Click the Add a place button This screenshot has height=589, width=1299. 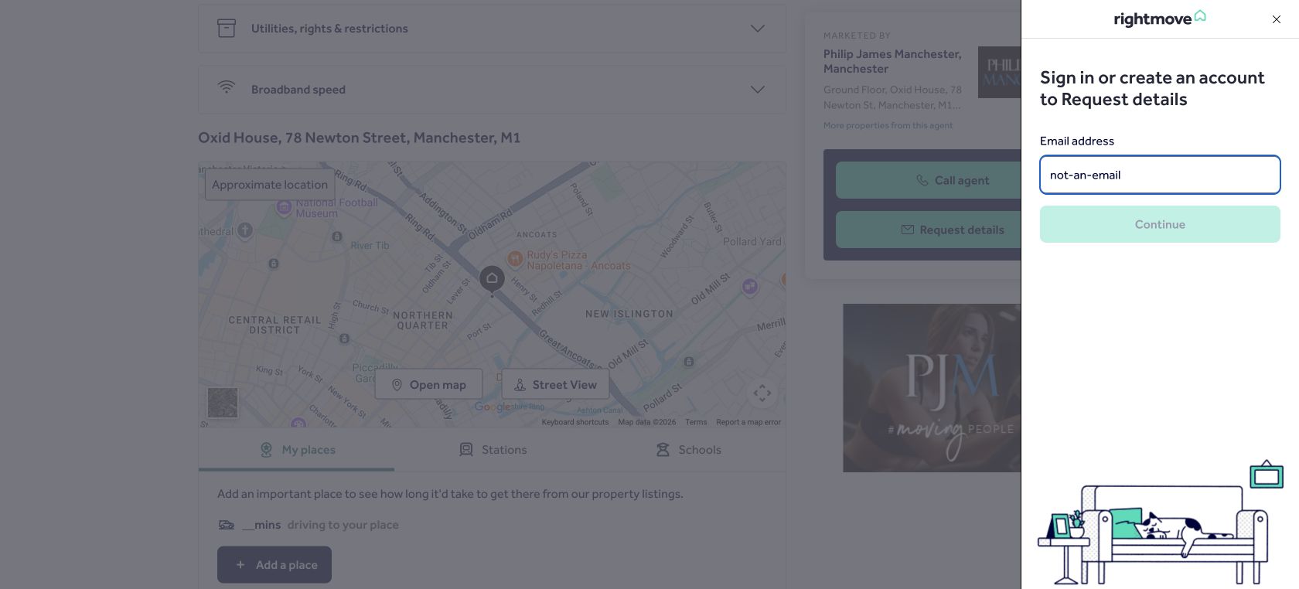[274, 565]
